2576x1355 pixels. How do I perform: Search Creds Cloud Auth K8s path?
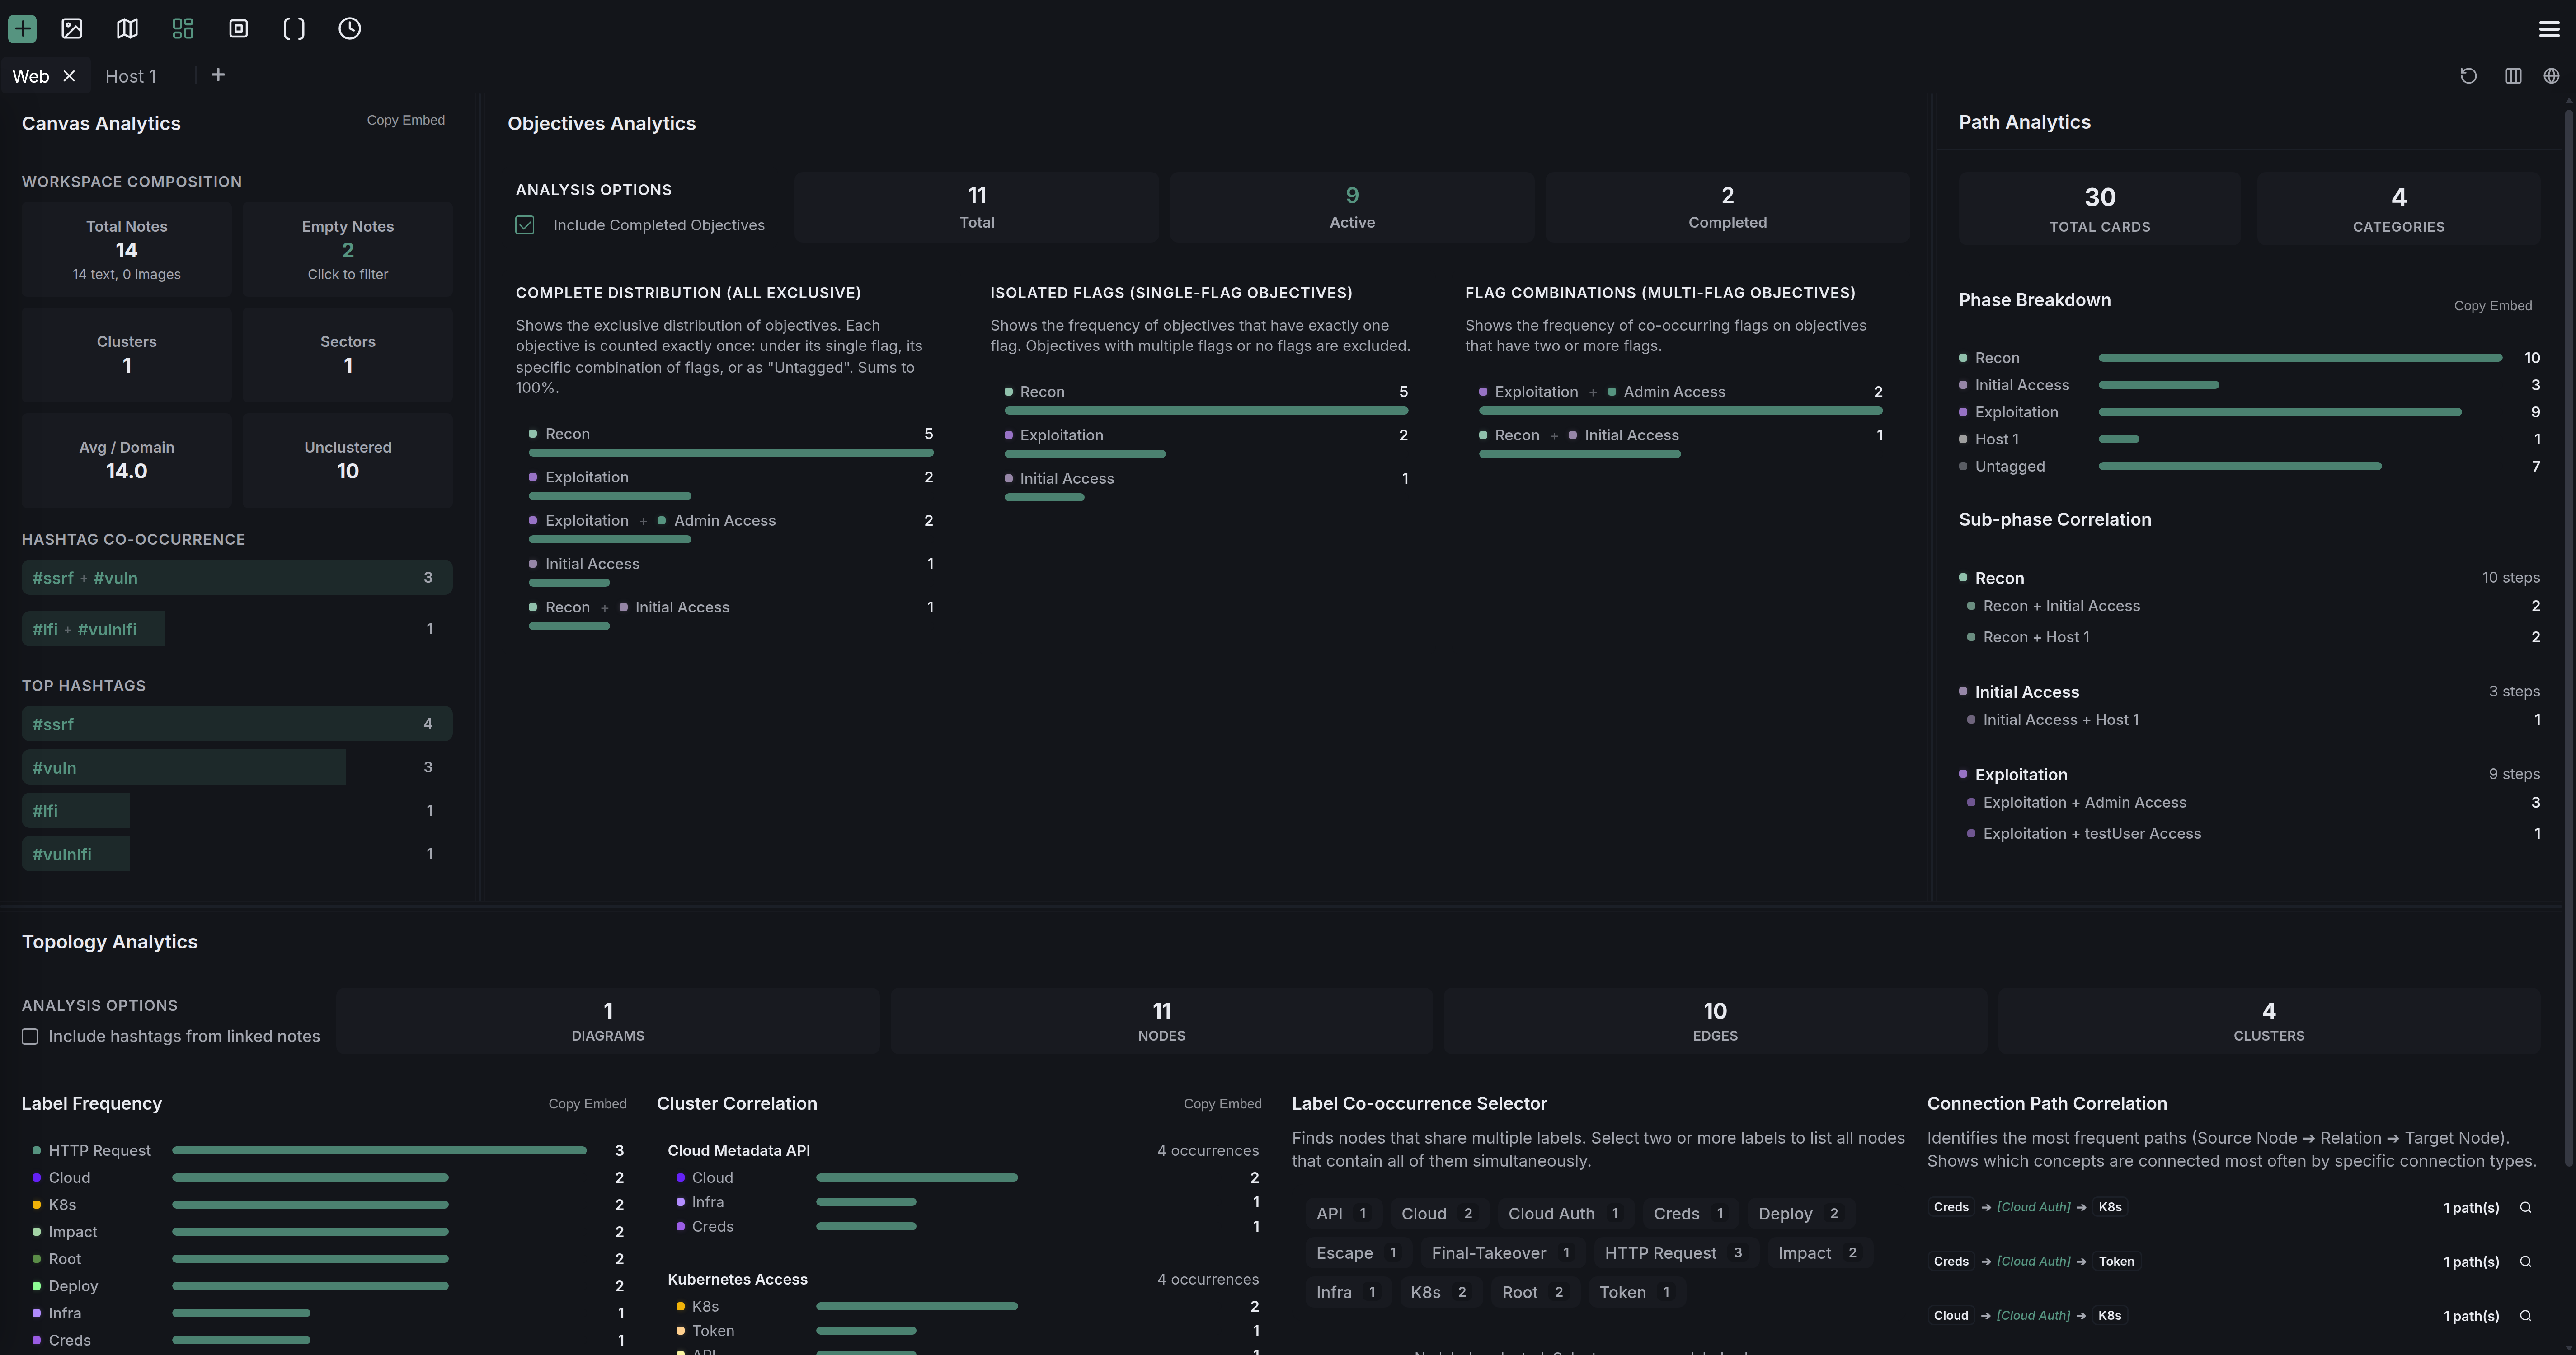(2525, 1207)
